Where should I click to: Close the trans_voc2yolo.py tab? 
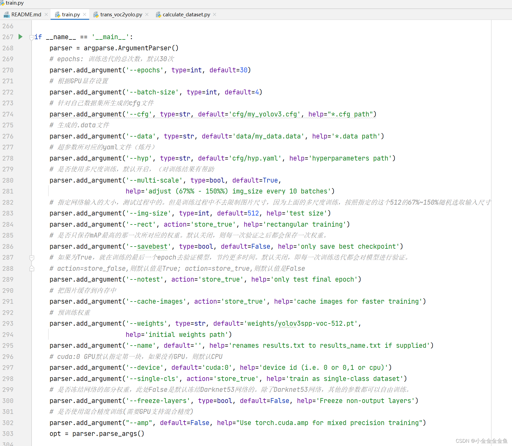point(147,14)
